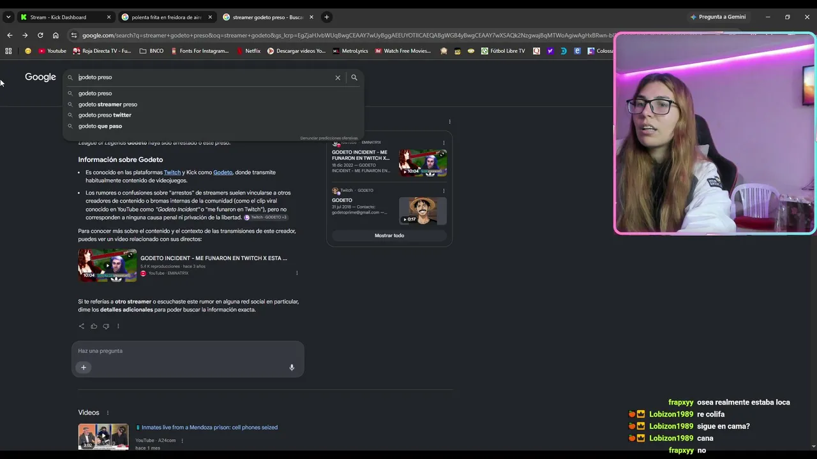Click the browser address bar
This screenshot has height=459, width=817.
point(345,36)
